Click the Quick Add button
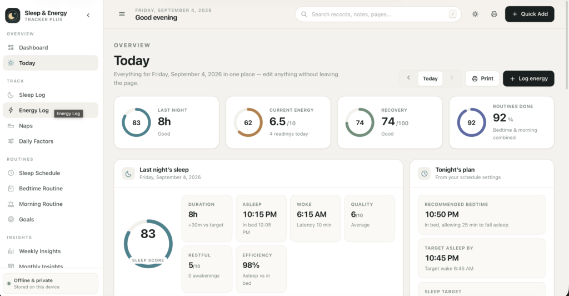569x296 pixels. [530, 14]
